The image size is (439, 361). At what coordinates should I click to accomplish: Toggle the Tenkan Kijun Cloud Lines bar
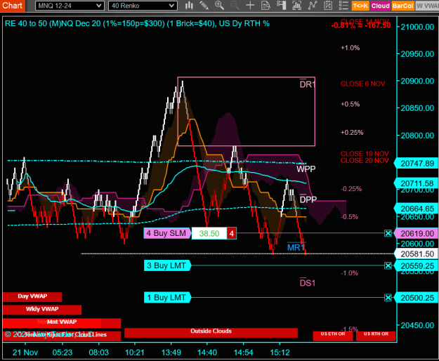[x=62, y=336]
